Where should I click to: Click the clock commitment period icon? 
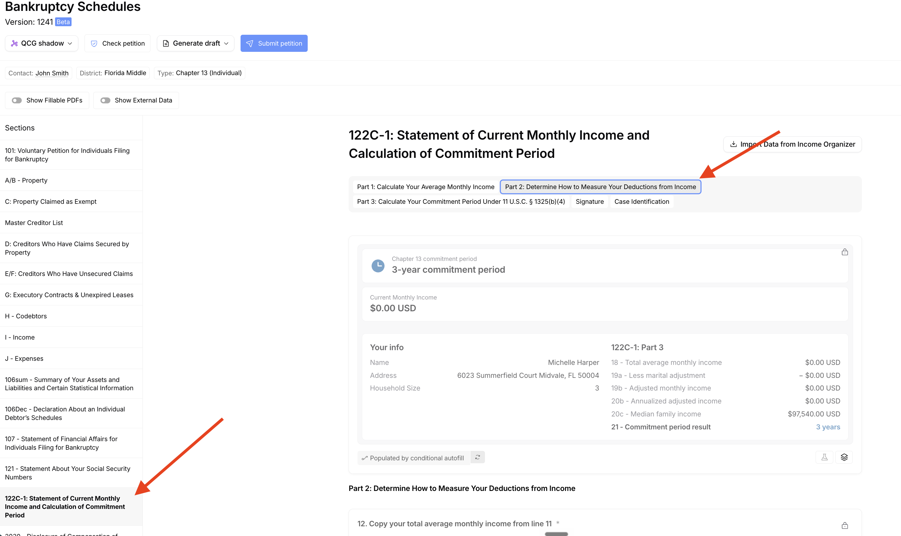click(378, 266)
